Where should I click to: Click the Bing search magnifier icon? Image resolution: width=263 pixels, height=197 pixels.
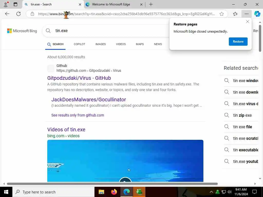coord(48,31)
